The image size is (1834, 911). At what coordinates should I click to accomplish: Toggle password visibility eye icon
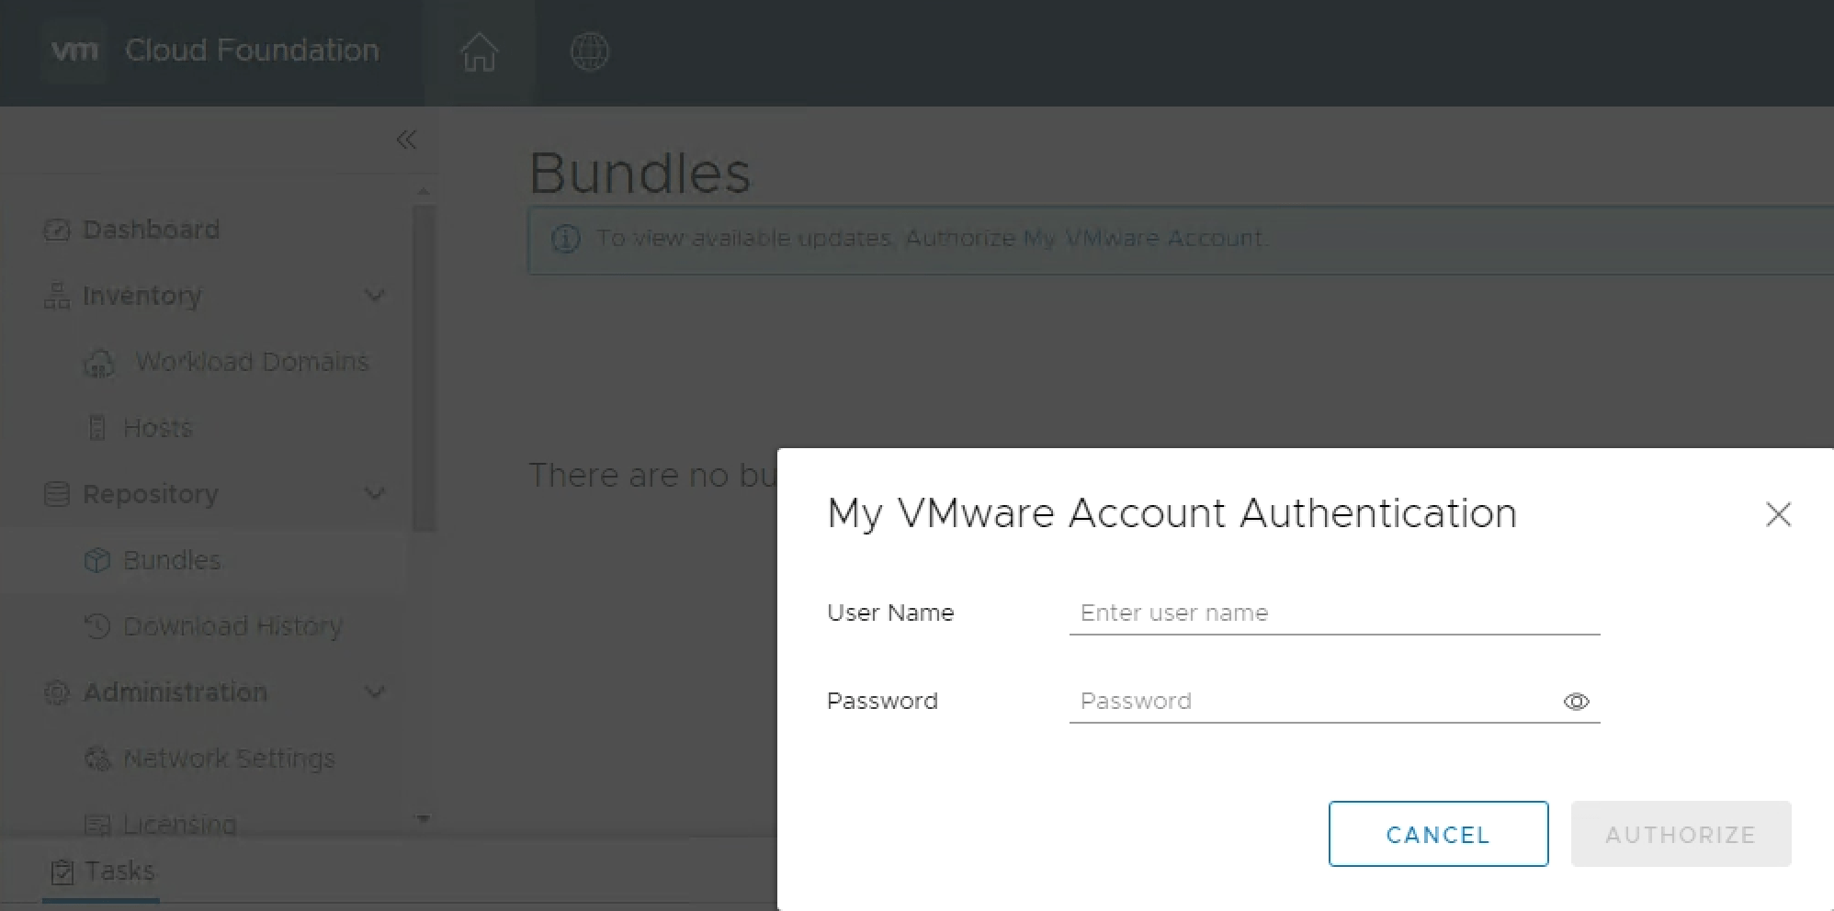click(1576, 702)
